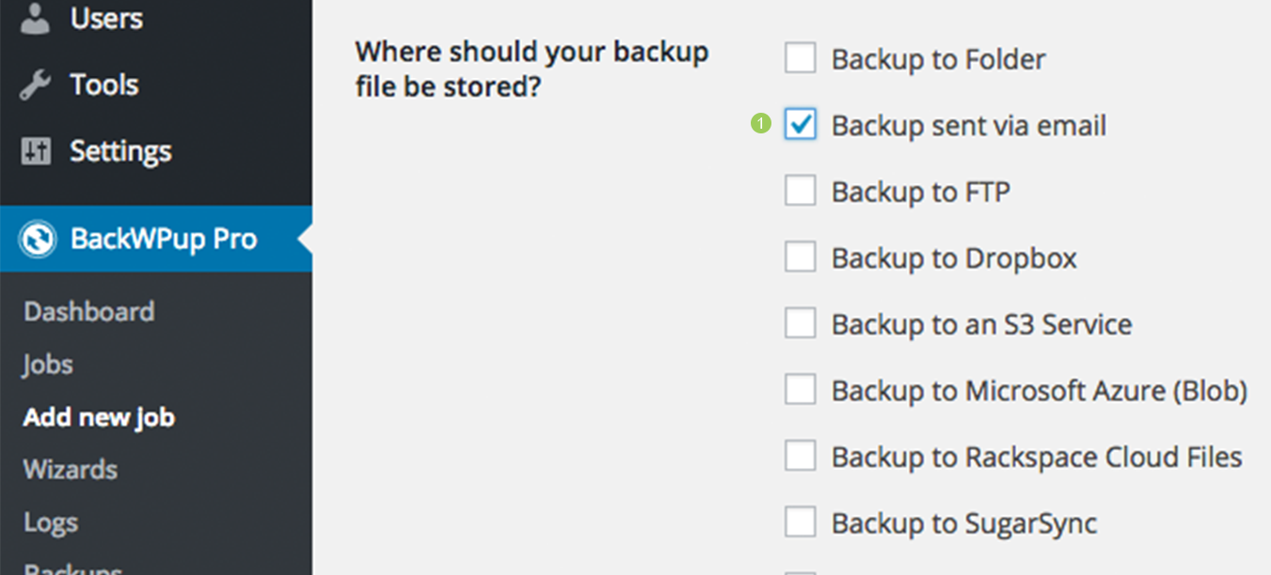Click the Wizards link
Image resolution: width=1271 pixels, height=575 pixels.
click(x=70, y=469)
